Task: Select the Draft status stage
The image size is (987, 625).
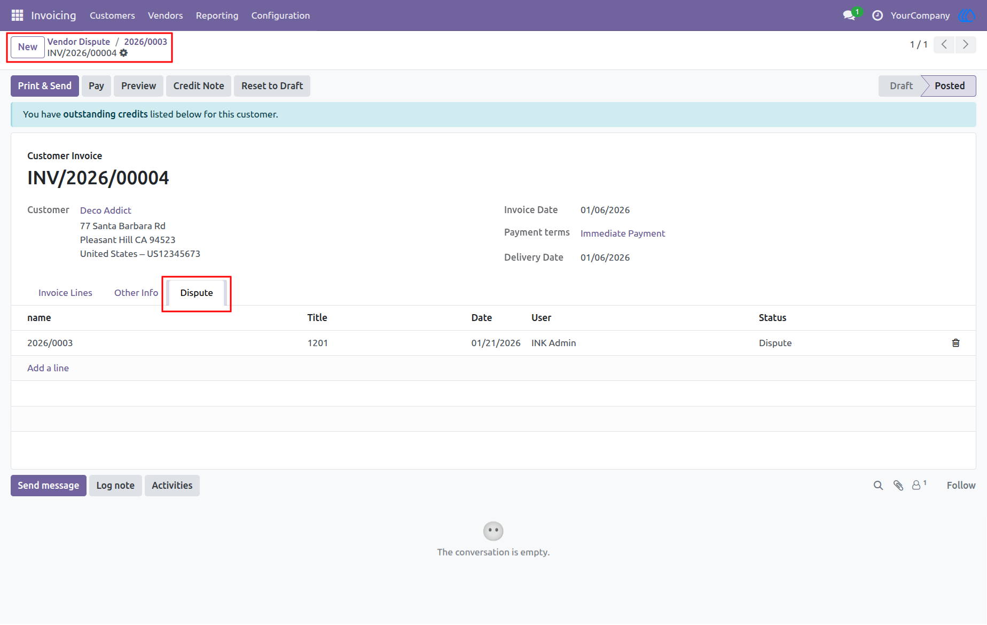Action: 901,86
